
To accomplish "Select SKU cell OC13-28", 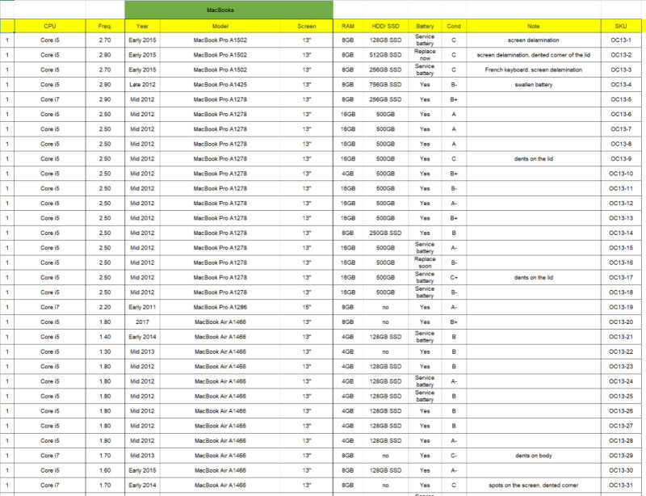I will 621,441.
